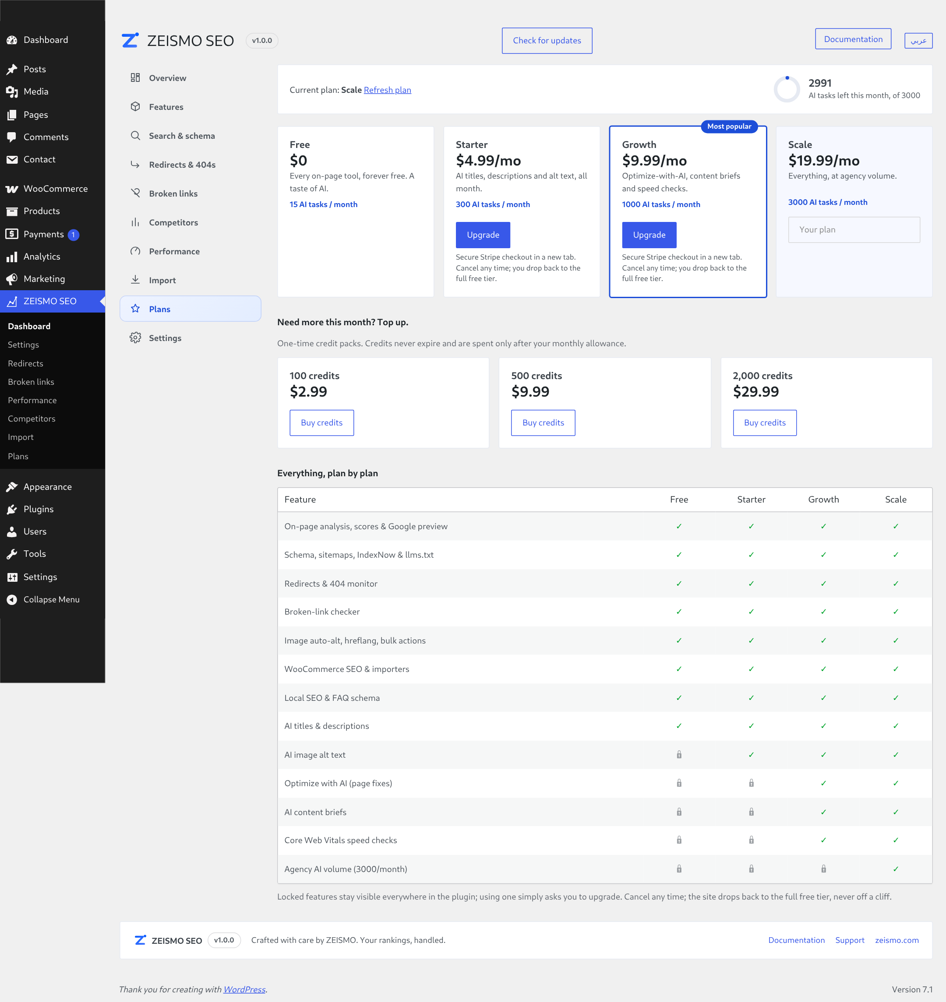Click the Performance gauge icon
This screenshot has width=946, height=1002.
pyautogui.click(x=135, y=251)
